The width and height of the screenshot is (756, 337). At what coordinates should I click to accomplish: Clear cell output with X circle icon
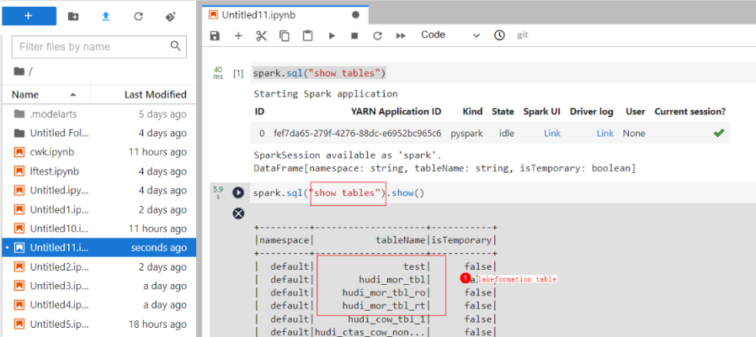pos(238,213)
